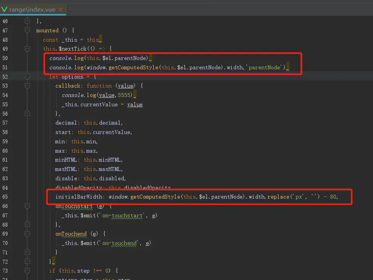Click line number 50 in the gutter
This screenshot has height=280, width=373.
point(5,58)
